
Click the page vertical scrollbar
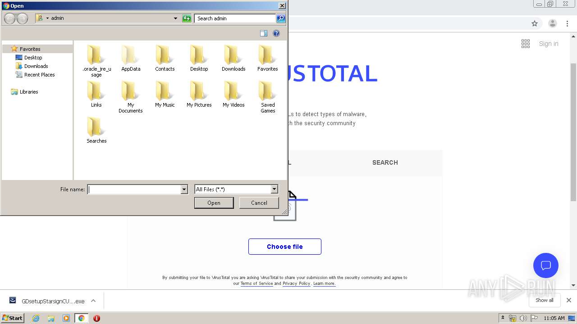(x=573, y=132)
